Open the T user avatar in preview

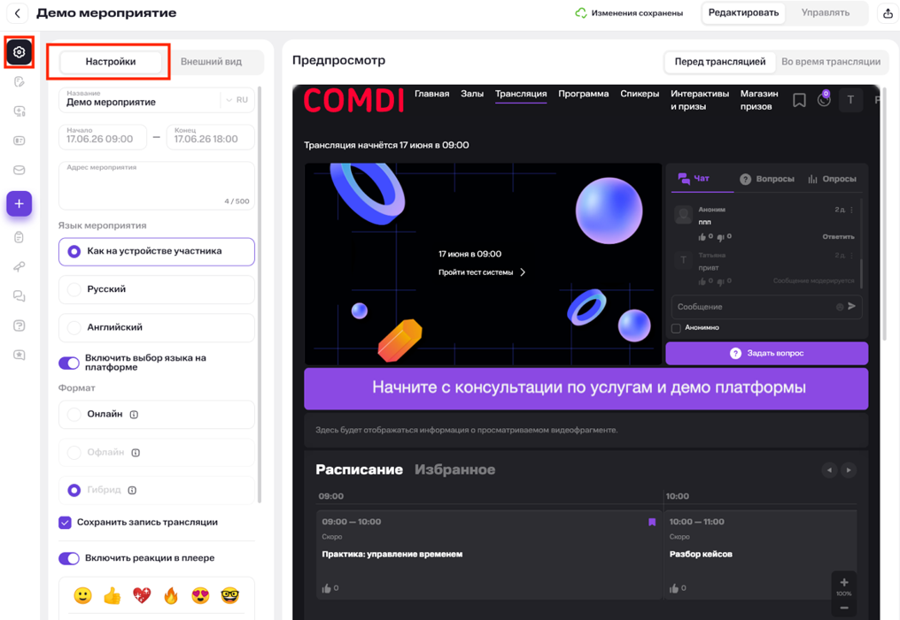tap(850, 100)
